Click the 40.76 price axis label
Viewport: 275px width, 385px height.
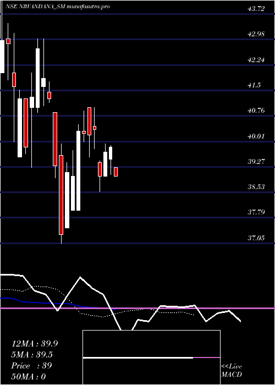coord(256,111)
